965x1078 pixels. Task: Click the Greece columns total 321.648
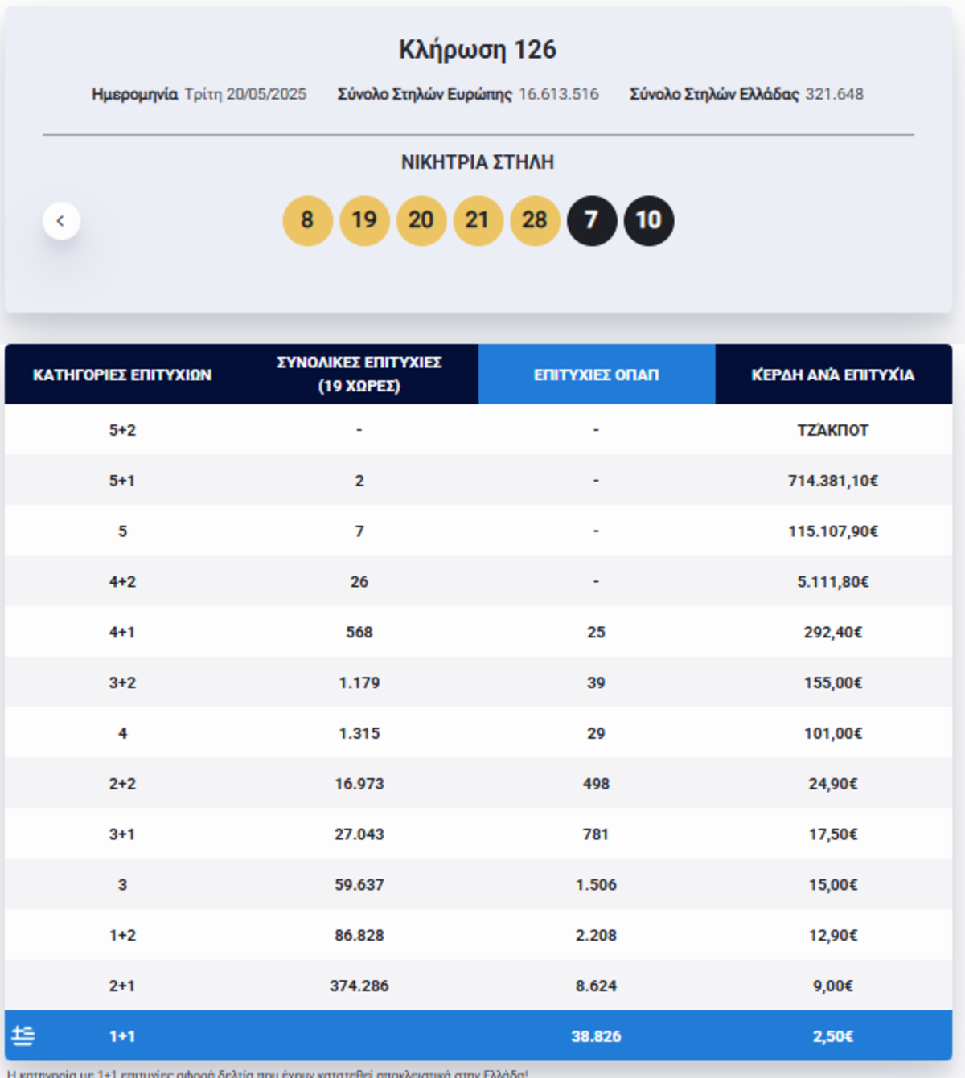[835, 94]
